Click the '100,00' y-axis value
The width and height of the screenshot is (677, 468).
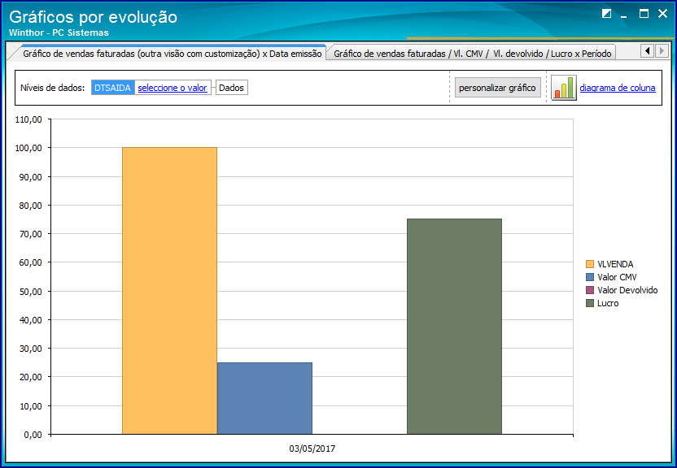[x=28, y=148]
